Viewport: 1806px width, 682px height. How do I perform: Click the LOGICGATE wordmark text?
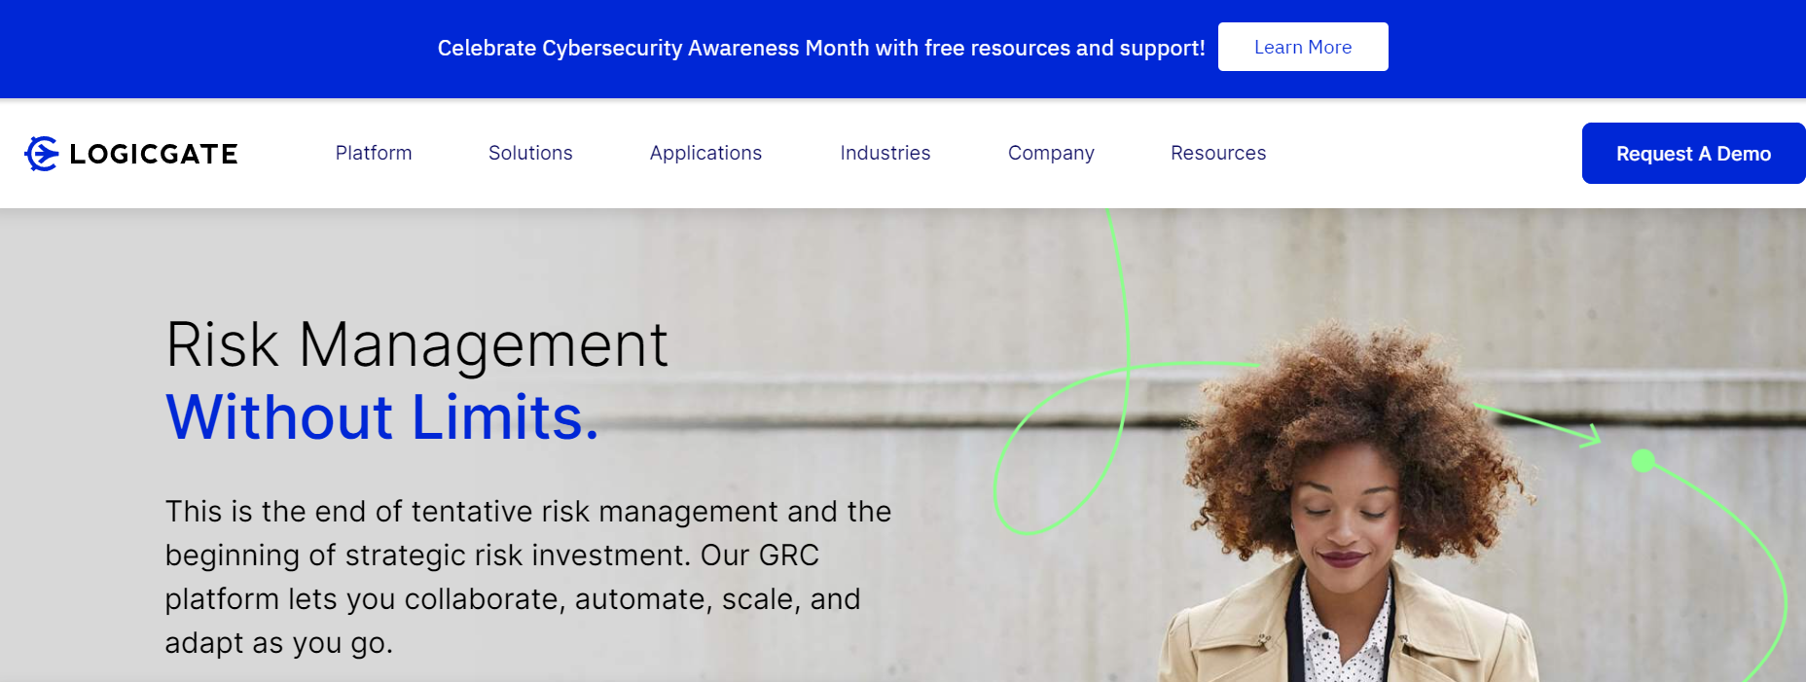(154, 154)
